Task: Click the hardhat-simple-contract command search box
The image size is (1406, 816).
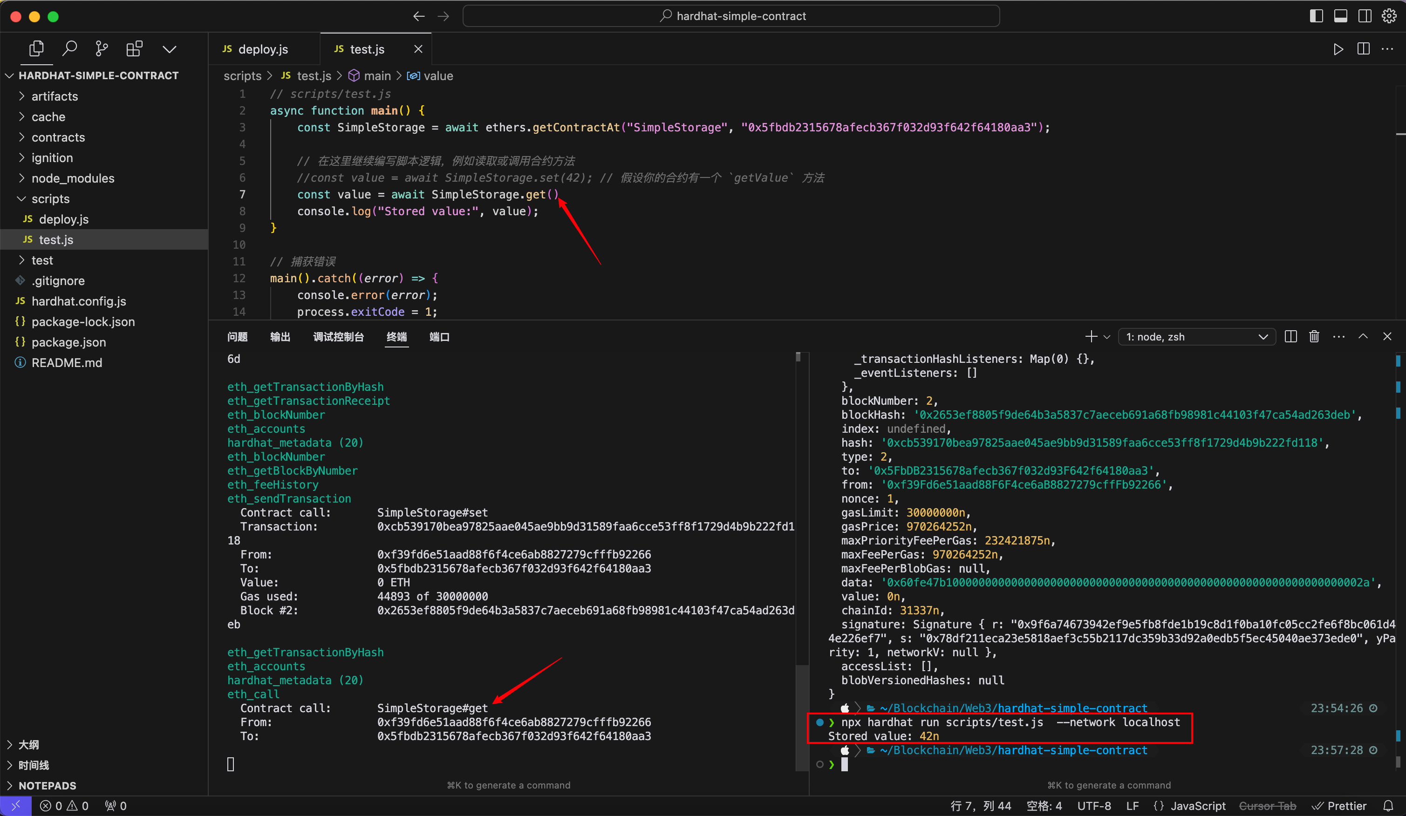Action: [x=731, y=16]
